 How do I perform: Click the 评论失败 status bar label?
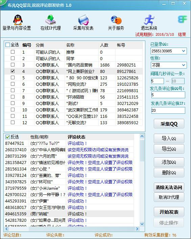55,235
